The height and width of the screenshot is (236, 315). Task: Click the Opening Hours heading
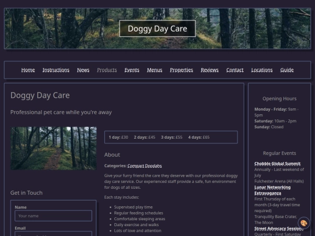[x=279, y=98]
